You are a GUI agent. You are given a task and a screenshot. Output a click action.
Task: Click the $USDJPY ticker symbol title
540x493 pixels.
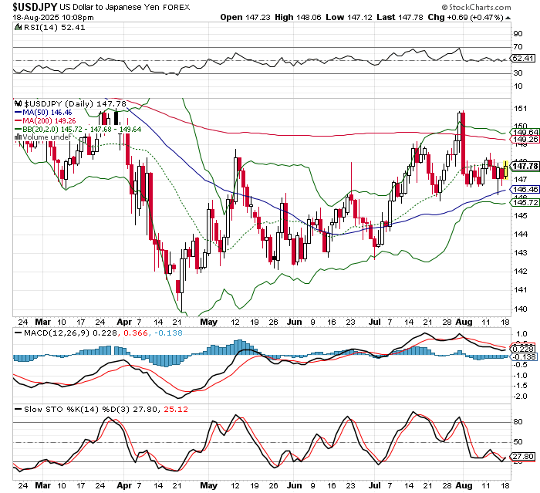point(29,5)
